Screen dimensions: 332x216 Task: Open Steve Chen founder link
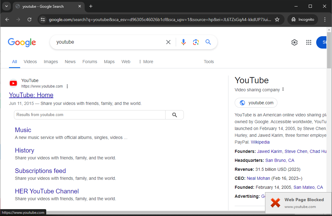[296, 151]
